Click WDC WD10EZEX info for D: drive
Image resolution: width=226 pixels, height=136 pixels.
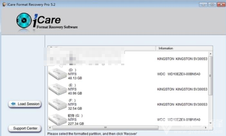click(179, 74)
